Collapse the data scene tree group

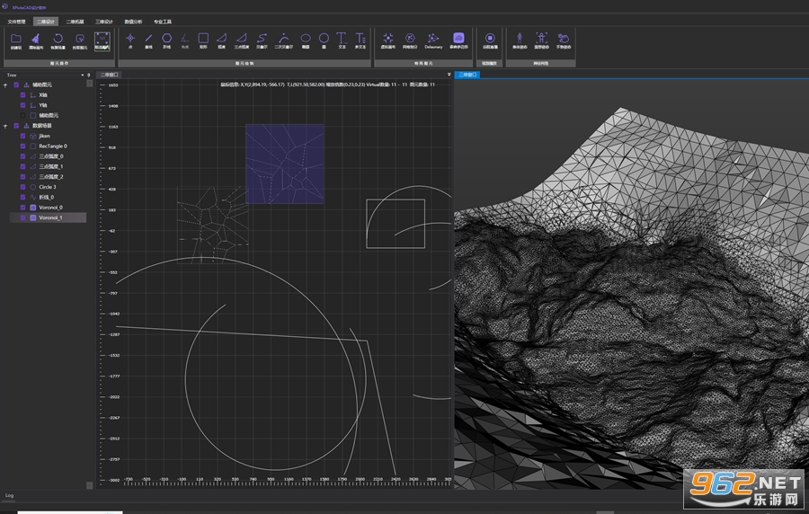click(x=5, y=126)
